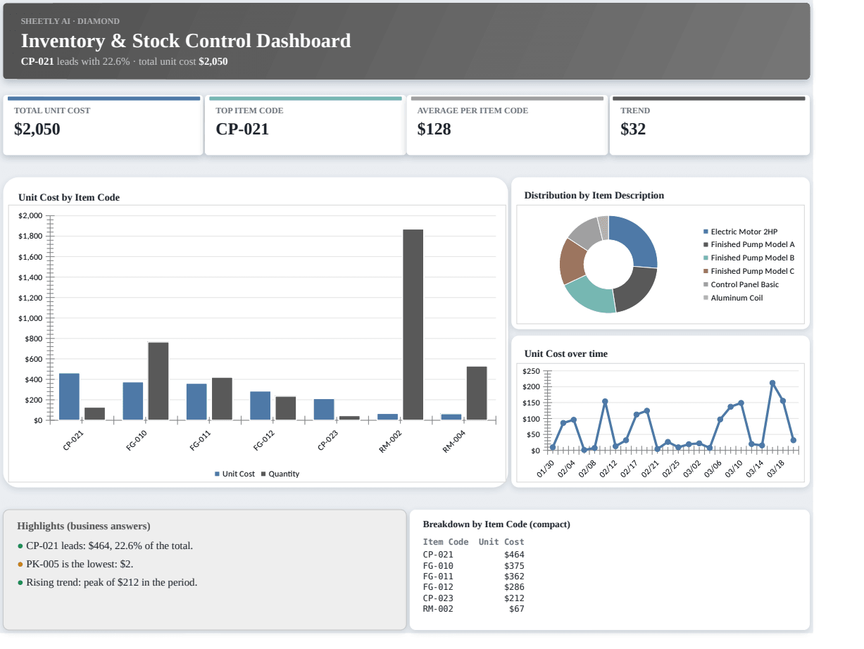Click the gray Quantity bar for FG-010
This screenshot has height=649, width=864.
pos(158,381)
